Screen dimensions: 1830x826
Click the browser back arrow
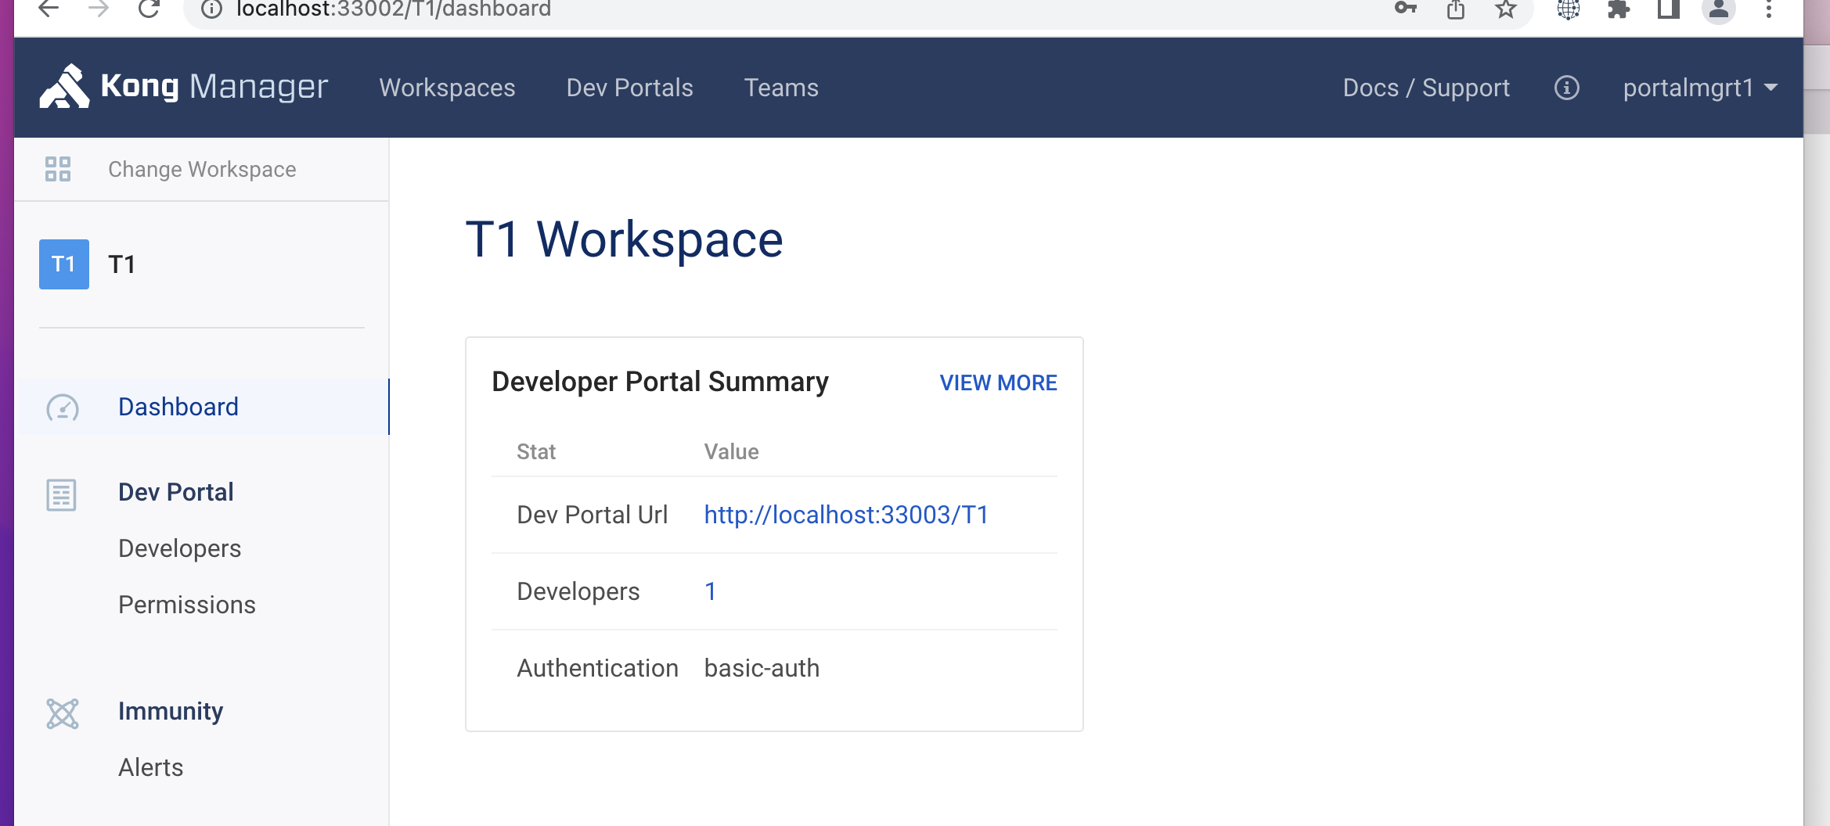coord(49,9)
